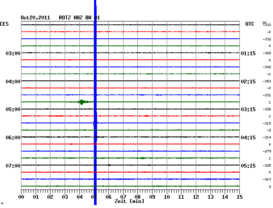The image size is (273, 208).
Task: Click x-axis minute label "12"
Action: point(196,197)
